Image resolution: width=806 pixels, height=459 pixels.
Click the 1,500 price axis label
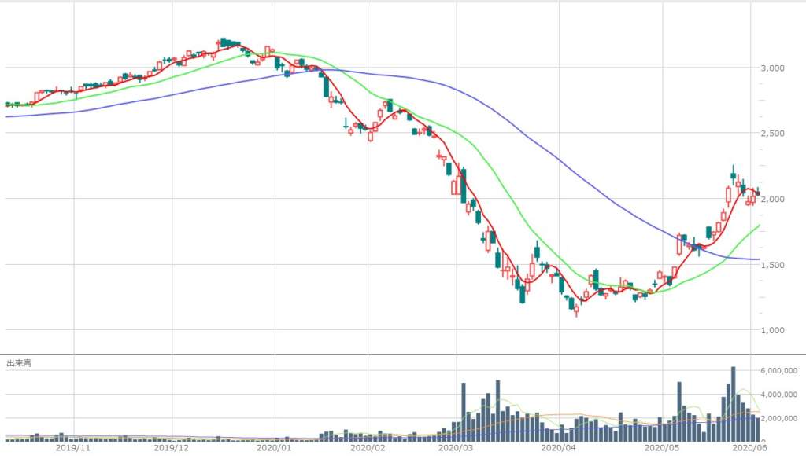tap(773, 265)
